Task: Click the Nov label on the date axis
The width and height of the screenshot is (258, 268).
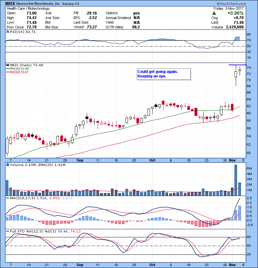Action: [233, 160]
